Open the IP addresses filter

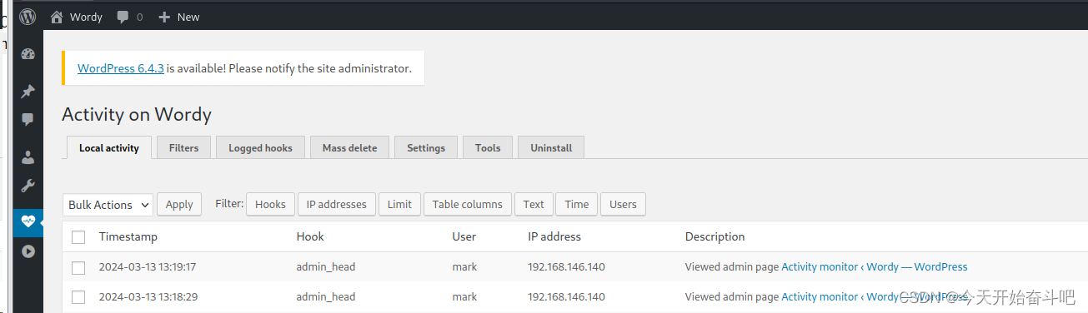(336, 204)
